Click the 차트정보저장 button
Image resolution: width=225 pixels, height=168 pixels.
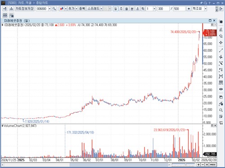25,9
